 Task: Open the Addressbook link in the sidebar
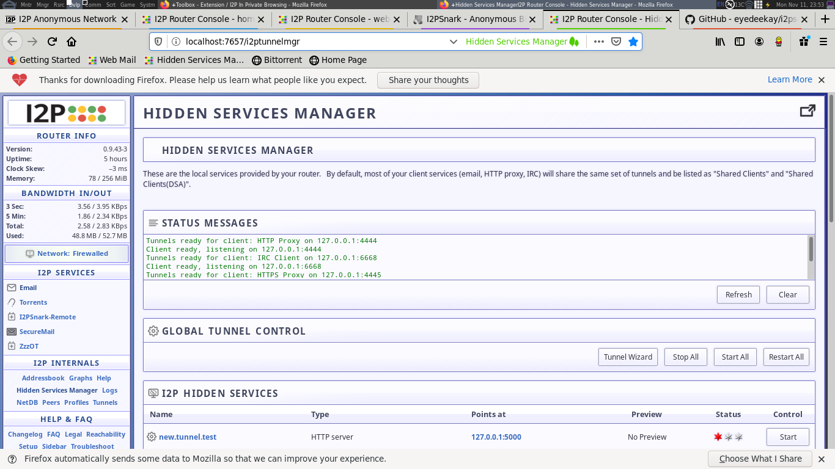click(43, 378)
